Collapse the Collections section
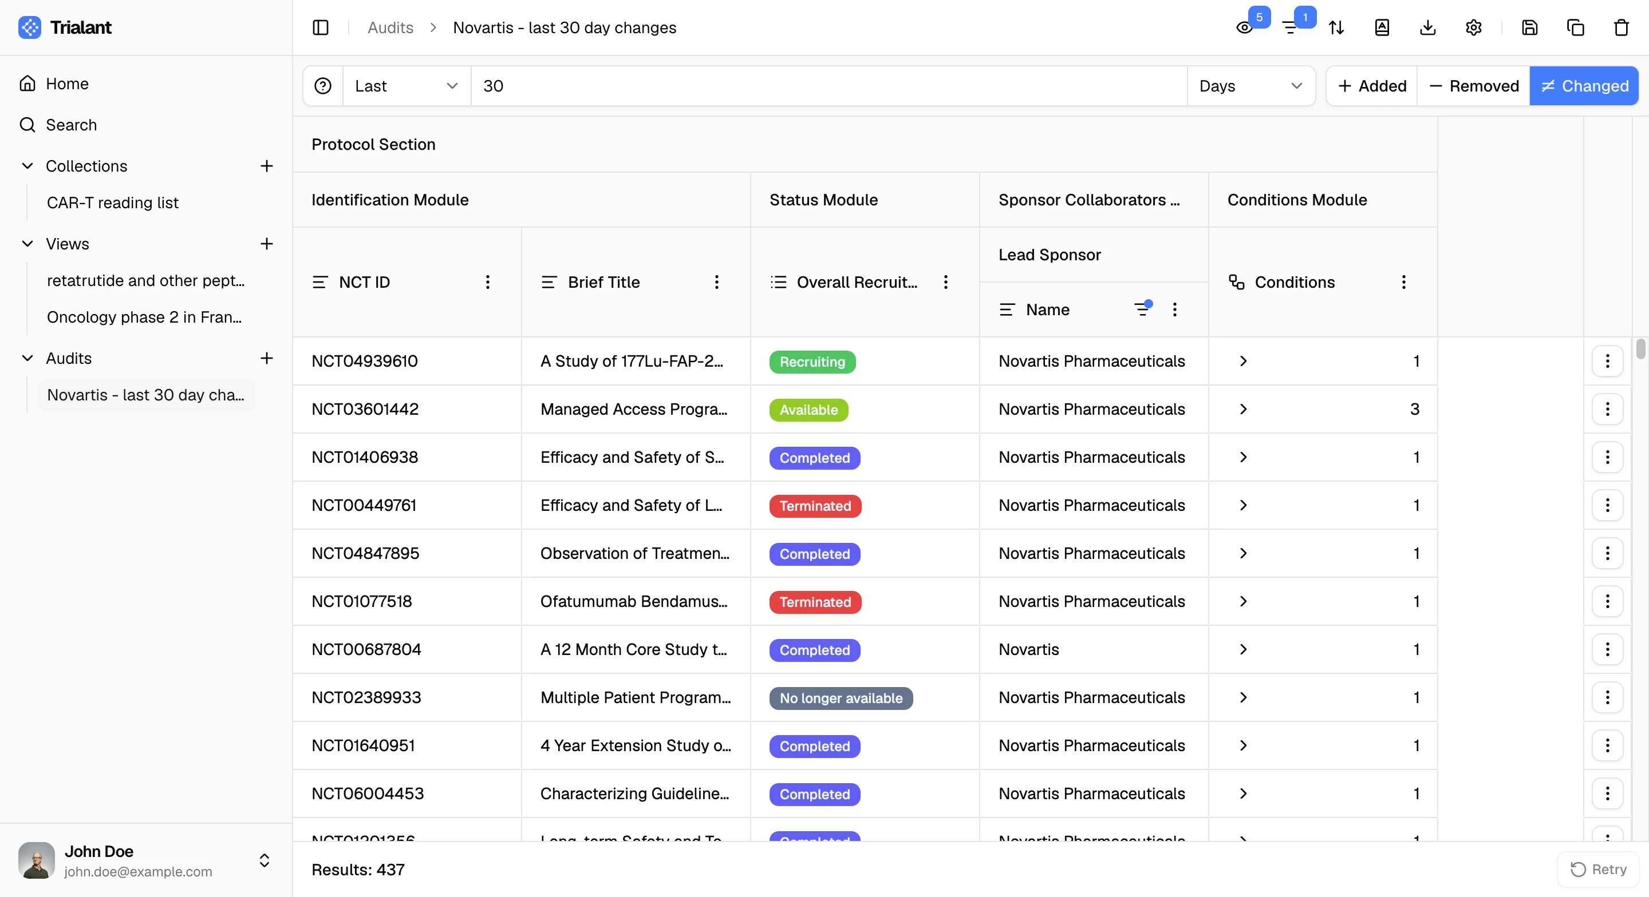 (x=27, y=166)
